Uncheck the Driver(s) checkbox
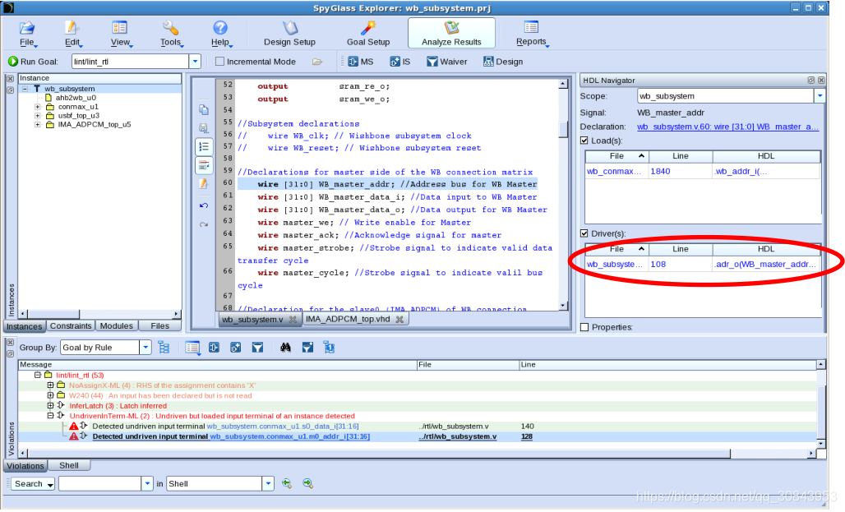 pyautogui.click(x=584, y=233)
